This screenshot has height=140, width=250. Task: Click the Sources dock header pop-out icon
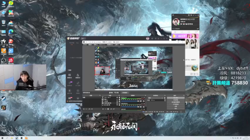(x=119, y=96)
